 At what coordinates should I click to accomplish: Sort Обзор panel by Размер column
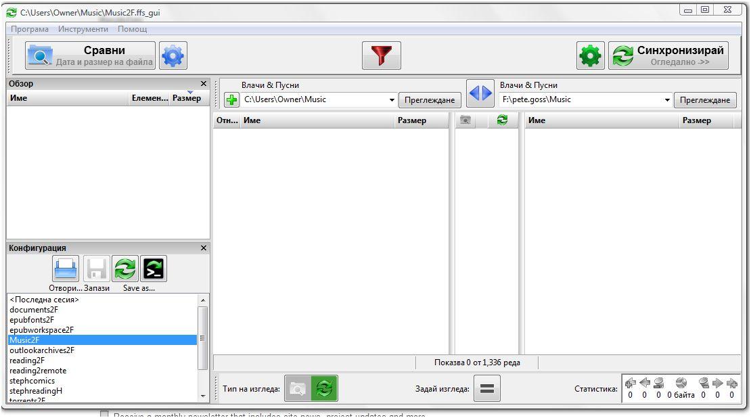click(x=188, y=98)
